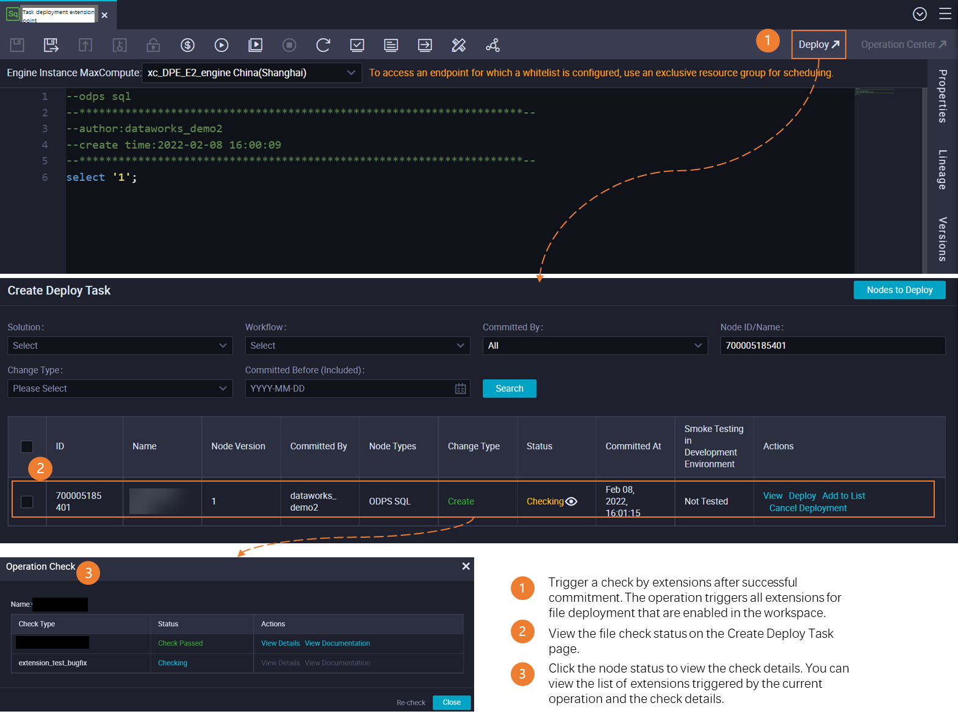
Task: Open the Solution dropdown
Action: tap(120, 346)
